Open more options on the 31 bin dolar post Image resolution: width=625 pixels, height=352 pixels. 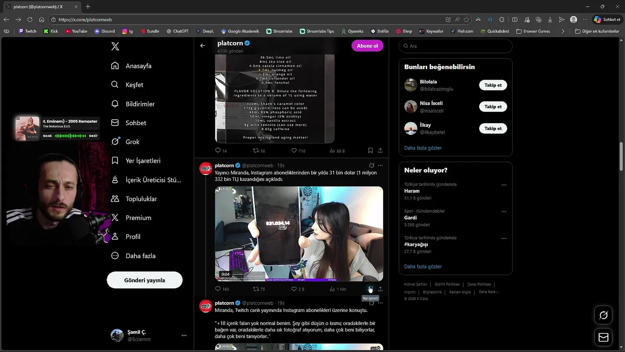coord(380,166)
